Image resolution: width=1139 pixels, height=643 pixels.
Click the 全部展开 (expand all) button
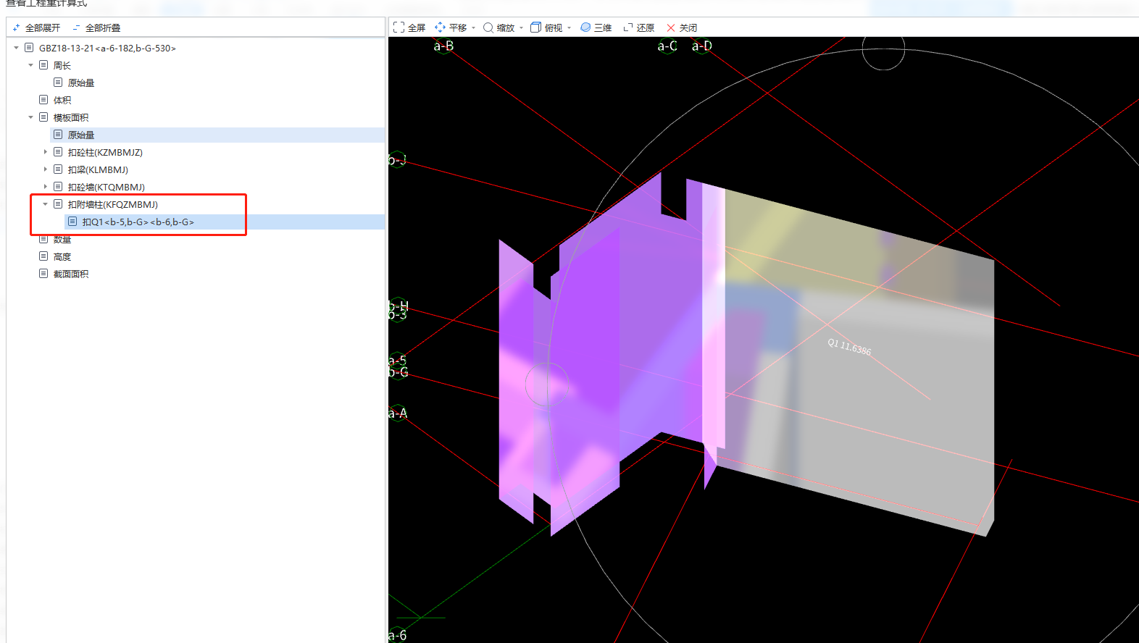pyautogui.click(x=36, y=28)
